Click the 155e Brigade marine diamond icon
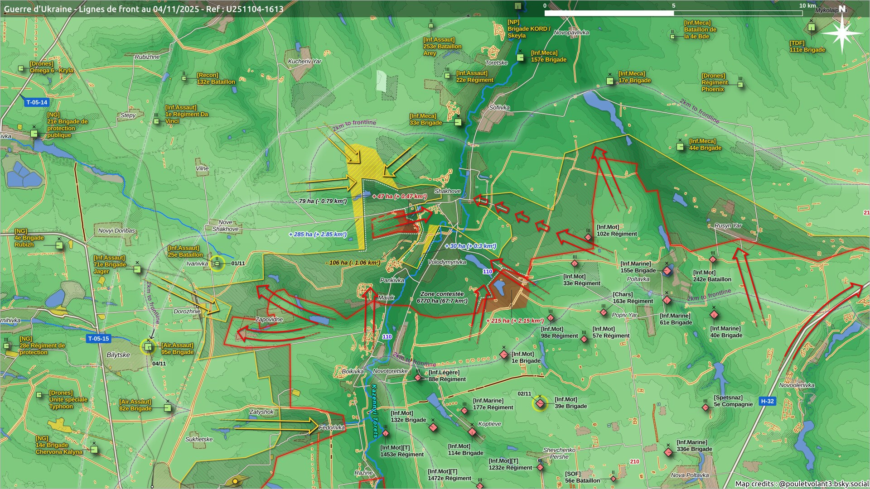Viewport: 870px width, 489px height. click(667, 271)
